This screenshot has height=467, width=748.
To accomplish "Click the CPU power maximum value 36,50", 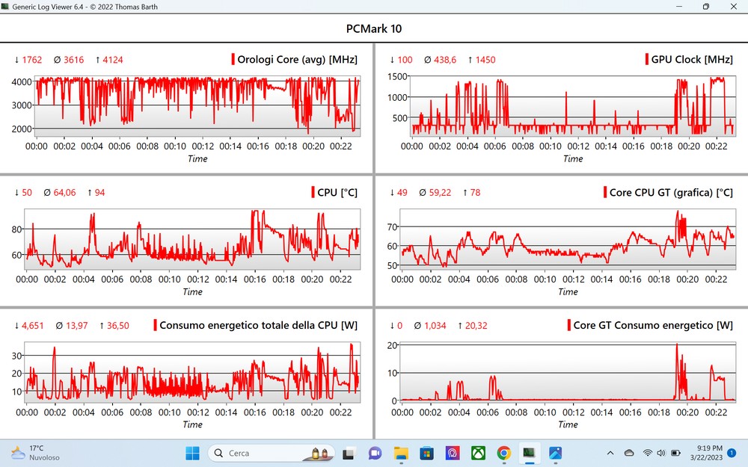I will 118,326.
